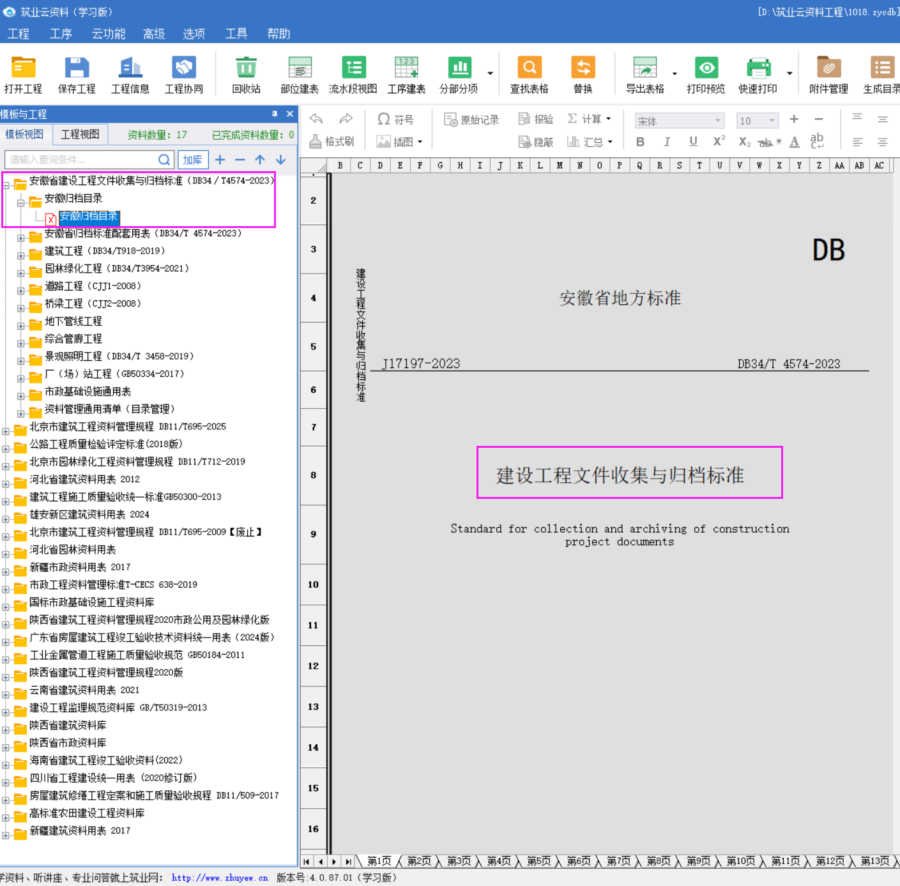The width and height of the screenshot is (900, 886).
Task: Toggle bold formatting button
Action: [x=640, y=142]
